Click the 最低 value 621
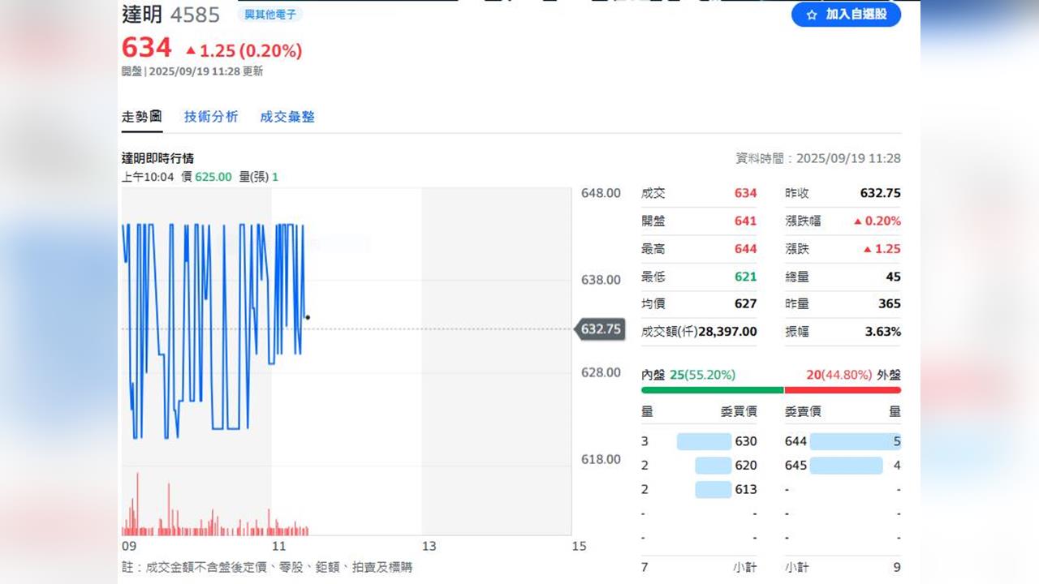Viewport: 1039px width, 584px height. pos(745,277)
